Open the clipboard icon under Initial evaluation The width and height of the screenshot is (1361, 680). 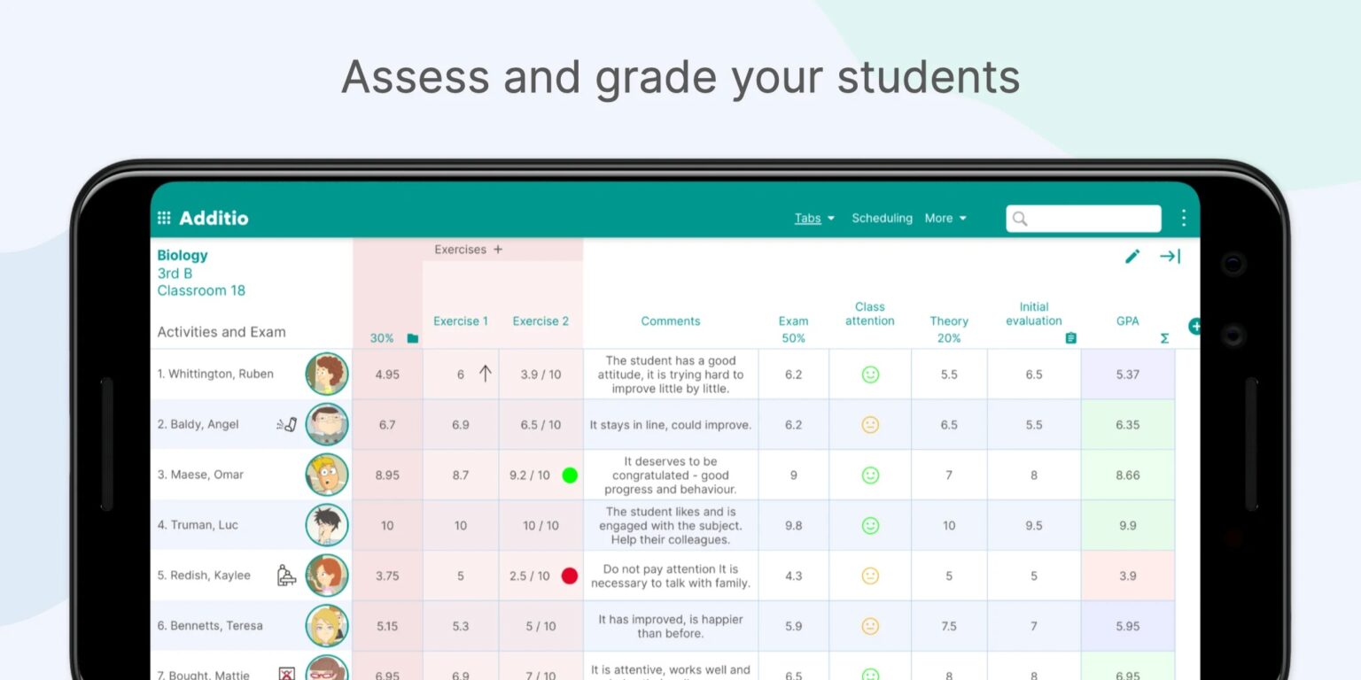1069,337
